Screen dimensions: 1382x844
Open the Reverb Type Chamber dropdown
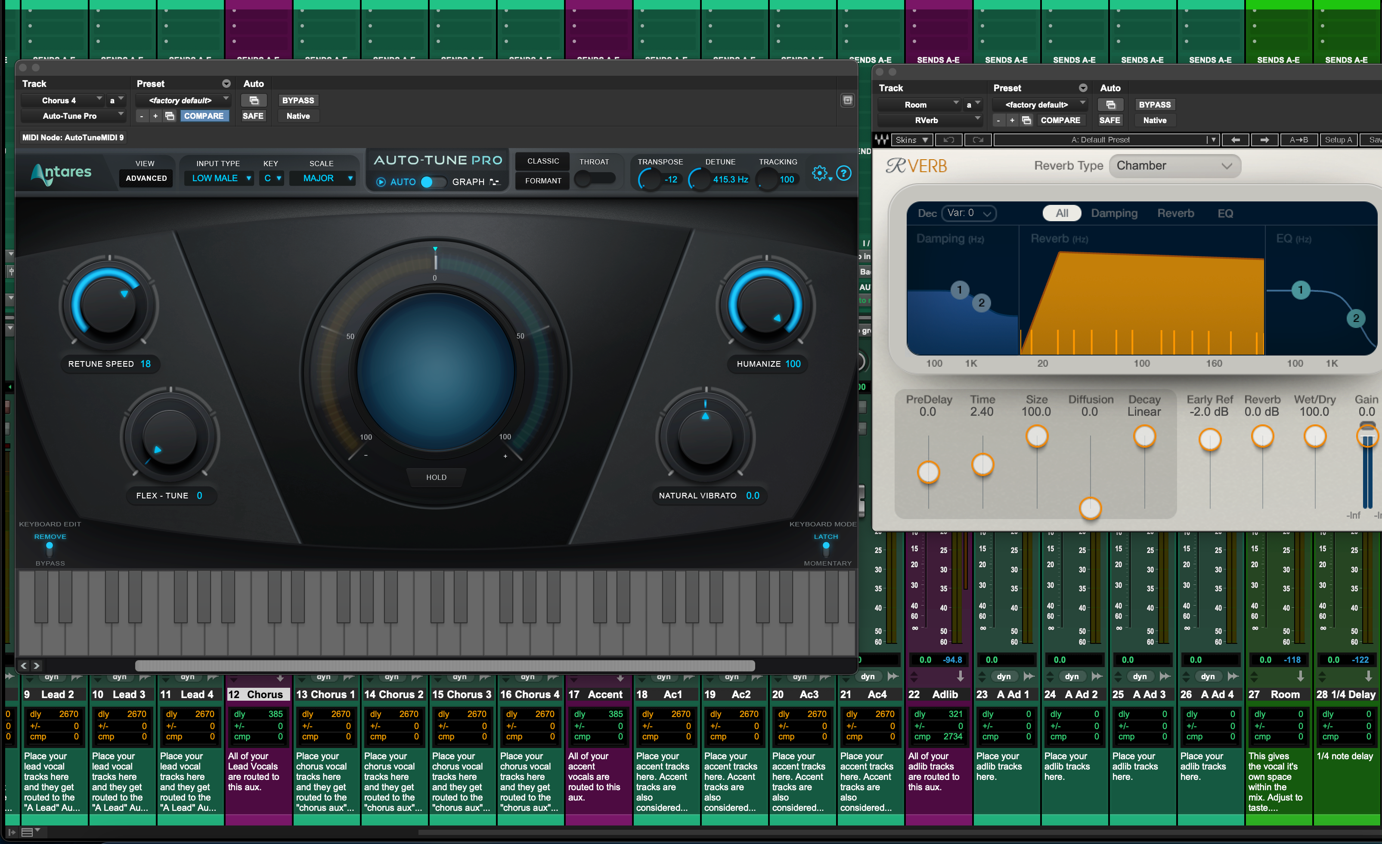coord(1175,165)
